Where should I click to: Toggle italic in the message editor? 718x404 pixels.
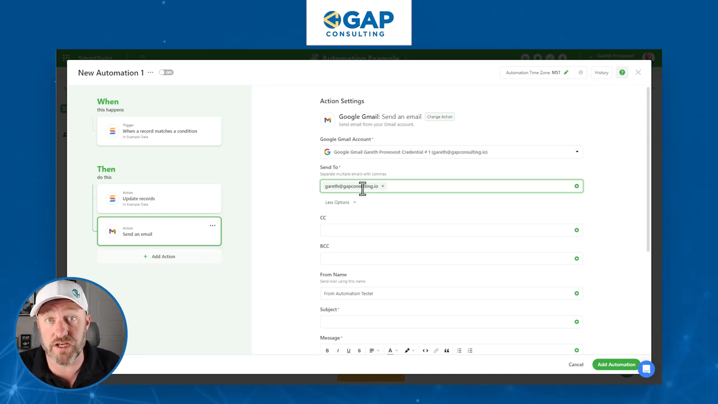click(x=338, y=351)
